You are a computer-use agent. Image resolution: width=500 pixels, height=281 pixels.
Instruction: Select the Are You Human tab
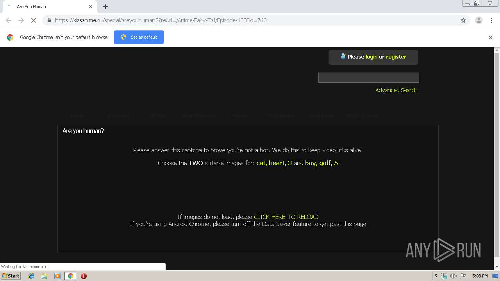[x=49, y=7]
